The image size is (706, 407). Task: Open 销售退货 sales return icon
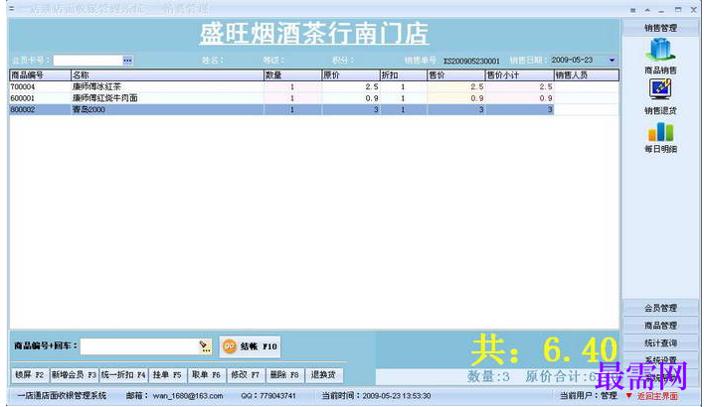click(x=660, y=89)
